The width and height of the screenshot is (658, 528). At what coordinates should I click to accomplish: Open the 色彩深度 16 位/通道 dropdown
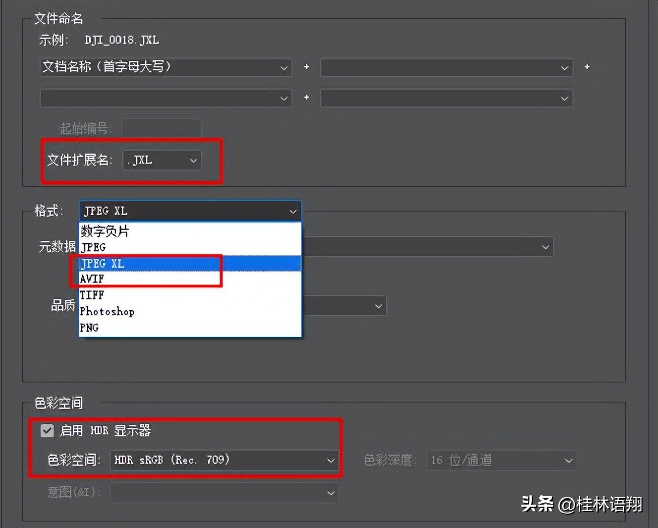click(x=501, y=461)
